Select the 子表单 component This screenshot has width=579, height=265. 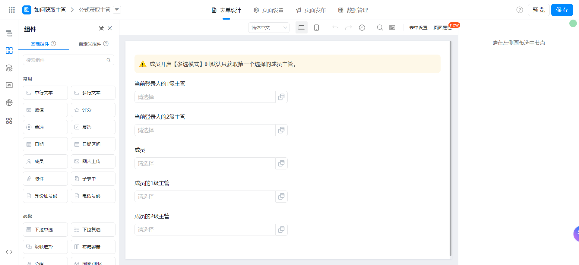tap(93, 179)
